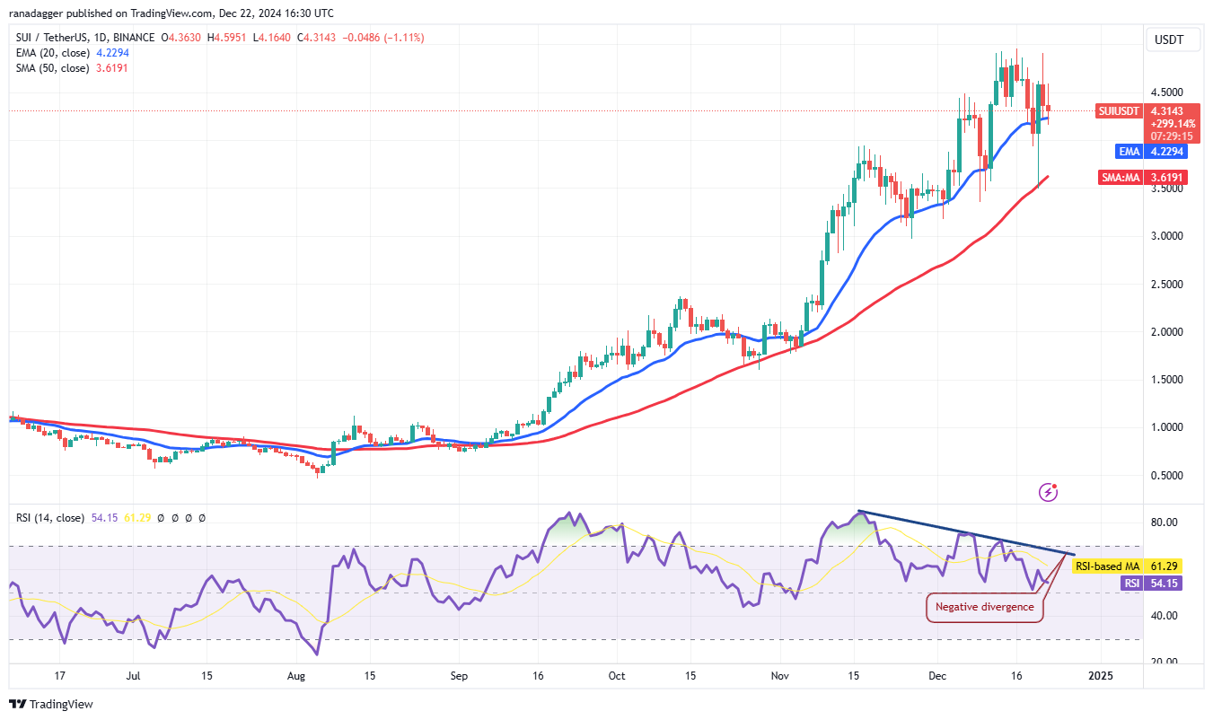Click the TradingView logo at bottom left
This screenshot has width=1213, height=720.
click(51, 705)
